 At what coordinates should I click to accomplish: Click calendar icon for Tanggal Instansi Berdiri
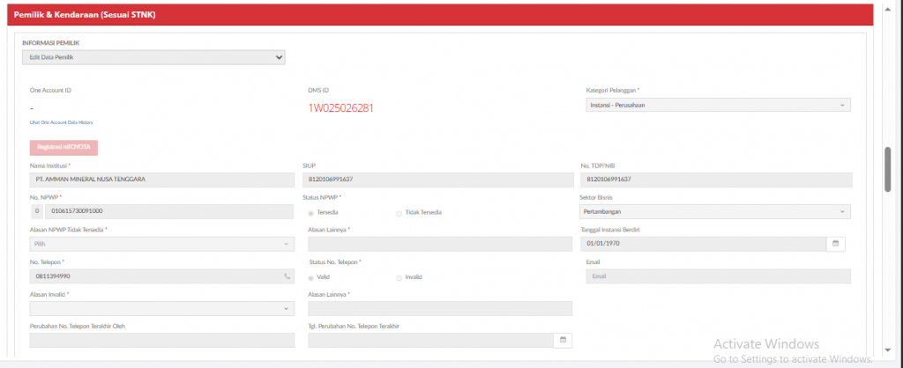836,244
